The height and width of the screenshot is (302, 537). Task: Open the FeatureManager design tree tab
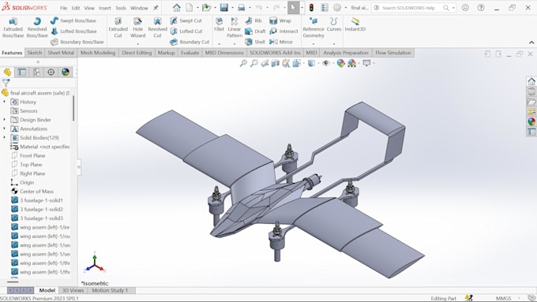[8, 72]
